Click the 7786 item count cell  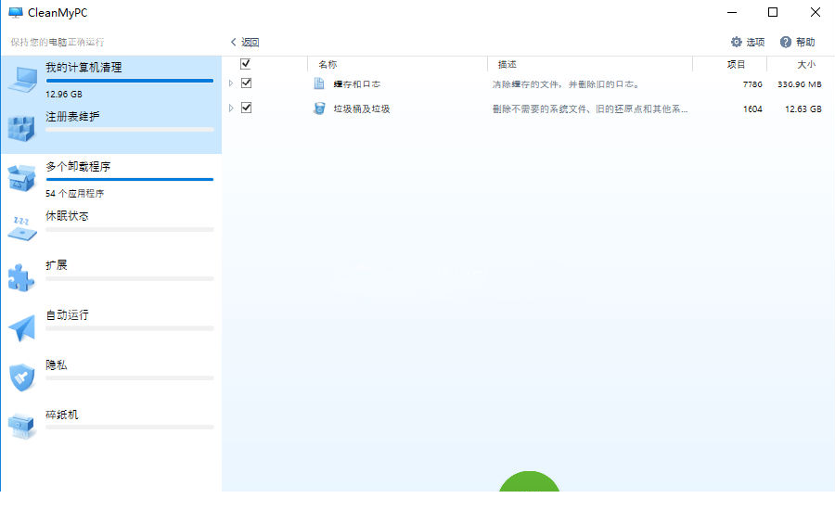pos(752,84)
